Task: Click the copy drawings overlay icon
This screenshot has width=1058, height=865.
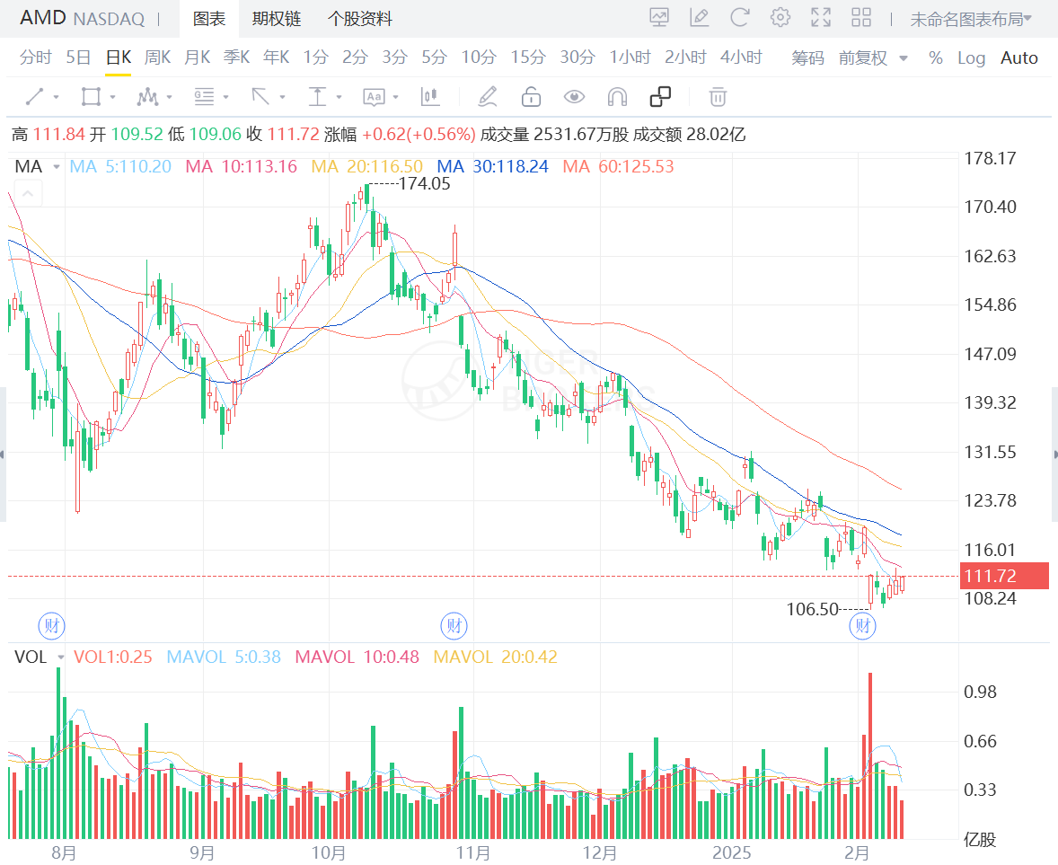Action: [660, 97]
